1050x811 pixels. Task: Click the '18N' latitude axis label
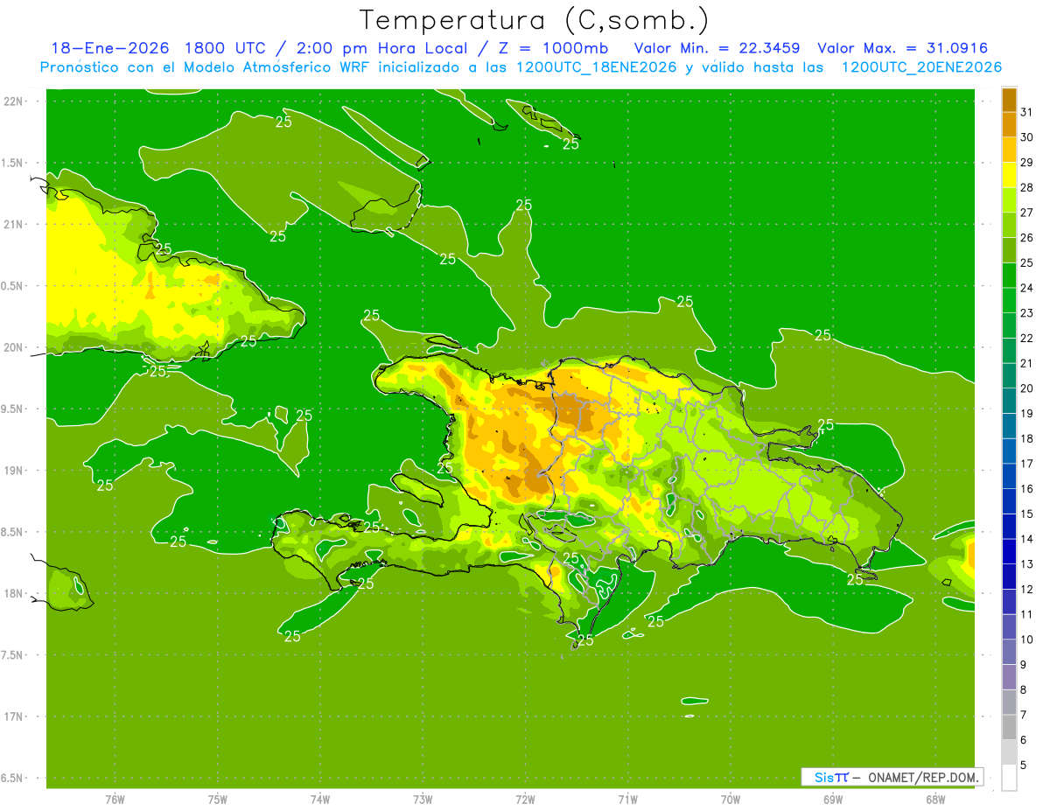13,593
